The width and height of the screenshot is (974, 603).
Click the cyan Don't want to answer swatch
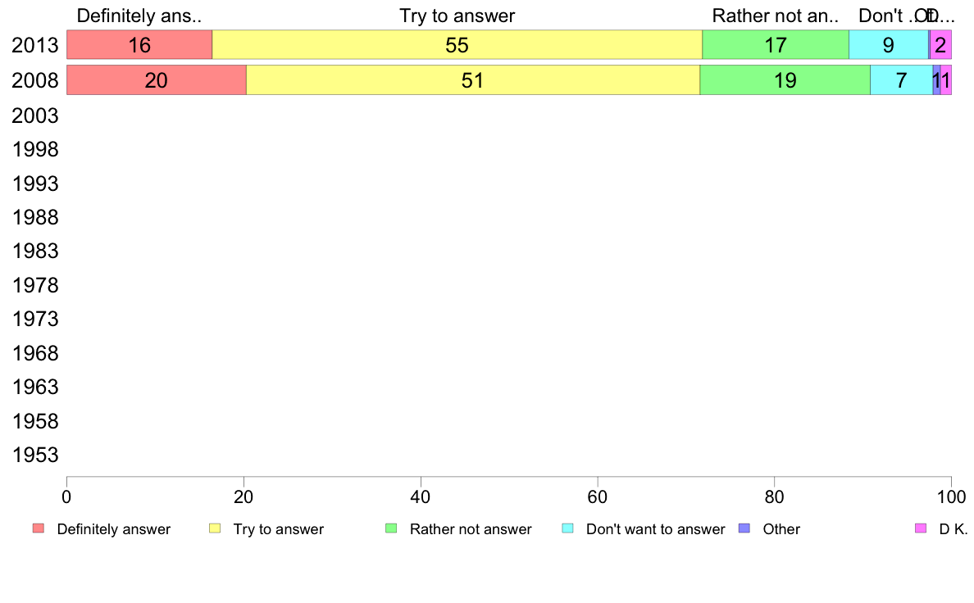click(x=567, y=528)
